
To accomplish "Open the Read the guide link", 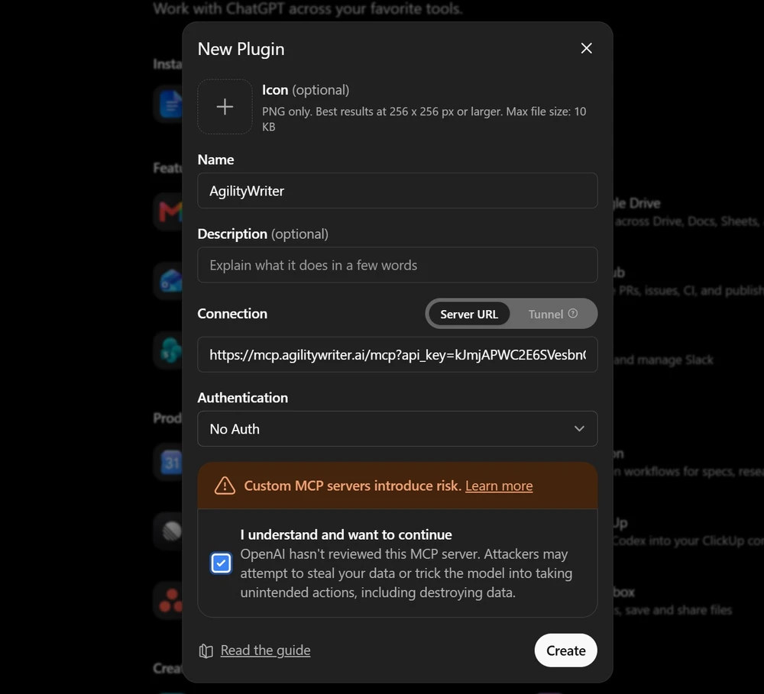I will coord(265,650).
